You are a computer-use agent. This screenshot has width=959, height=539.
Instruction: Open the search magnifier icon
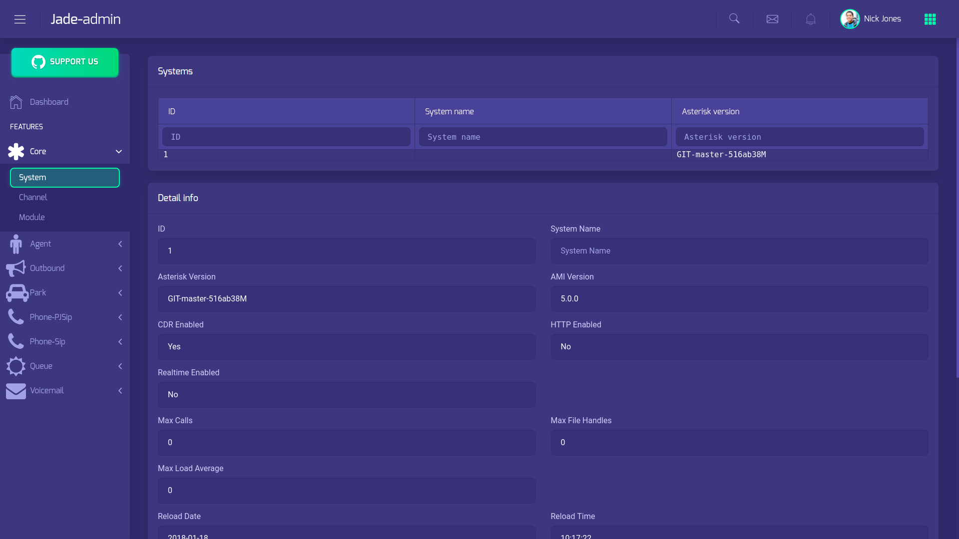(x=734, y=19)
